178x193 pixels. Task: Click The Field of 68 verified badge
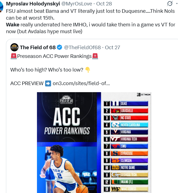click(60, 48)
